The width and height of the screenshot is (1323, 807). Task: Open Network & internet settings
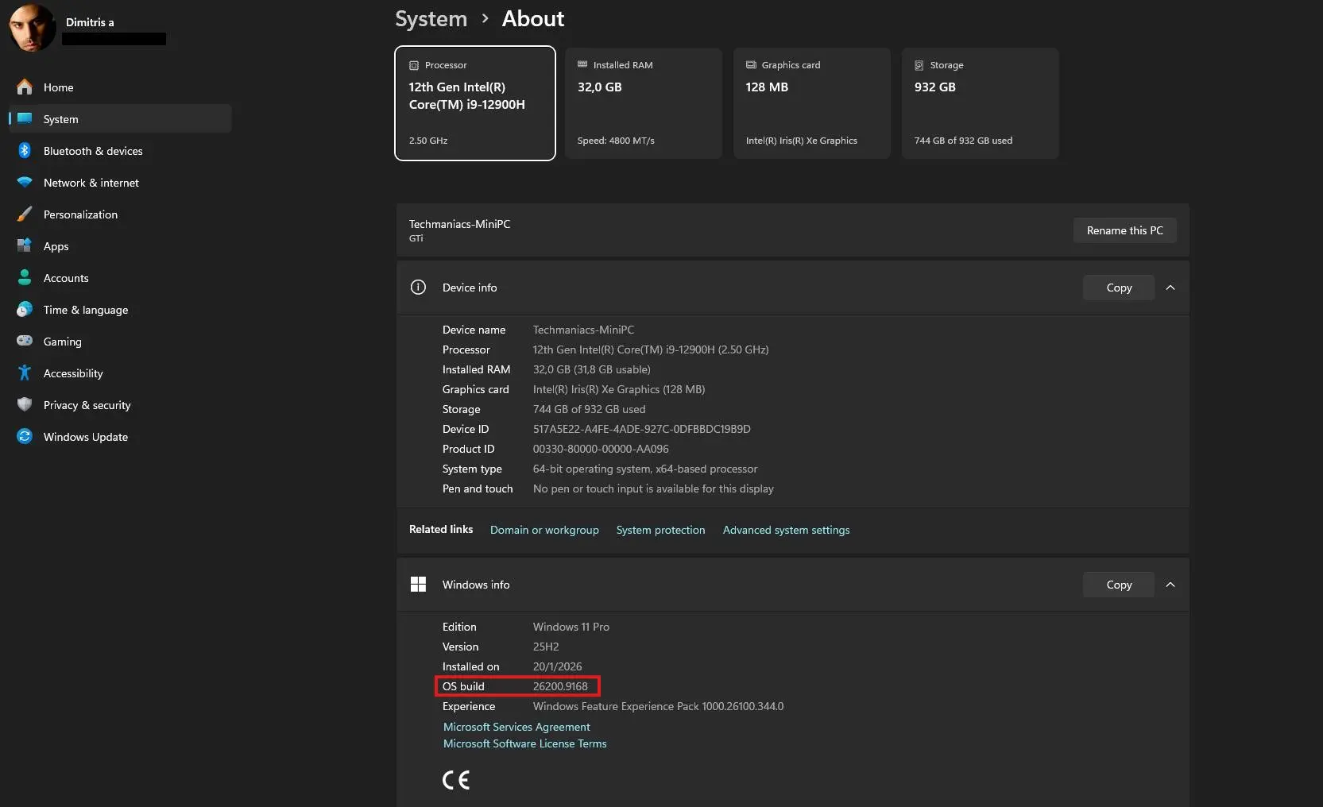click(x=120, y=183)
